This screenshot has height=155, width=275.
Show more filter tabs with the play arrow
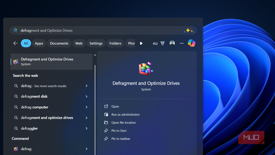tap(141, 43)
